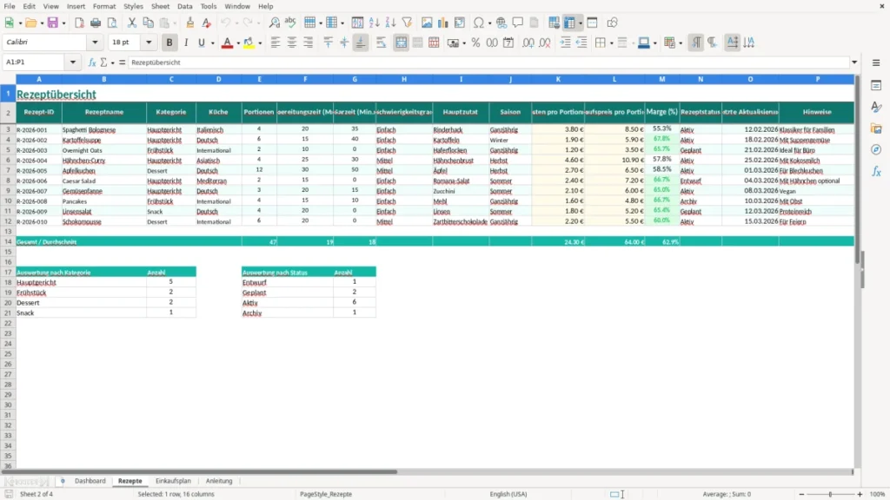
Task: Open Find and Replace magnifier
Action: pyautogui.click(x=274, y=23)
